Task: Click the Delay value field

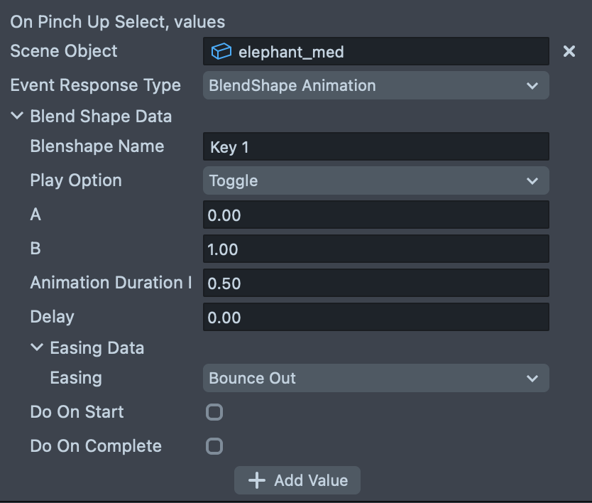Action: coord(376,317)
